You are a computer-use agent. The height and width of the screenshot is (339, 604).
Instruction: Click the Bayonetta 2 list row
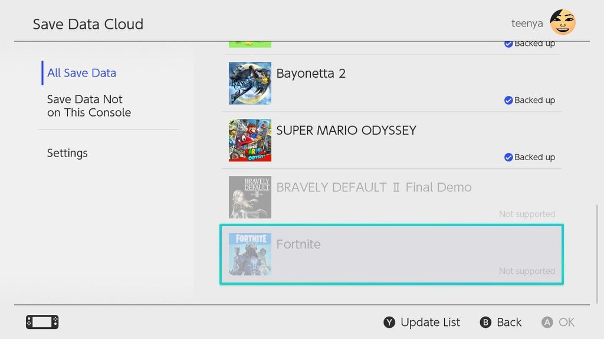pos(391,83)
